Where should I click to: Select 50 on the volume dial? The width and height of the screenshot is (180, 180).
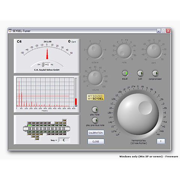point(95,67)
